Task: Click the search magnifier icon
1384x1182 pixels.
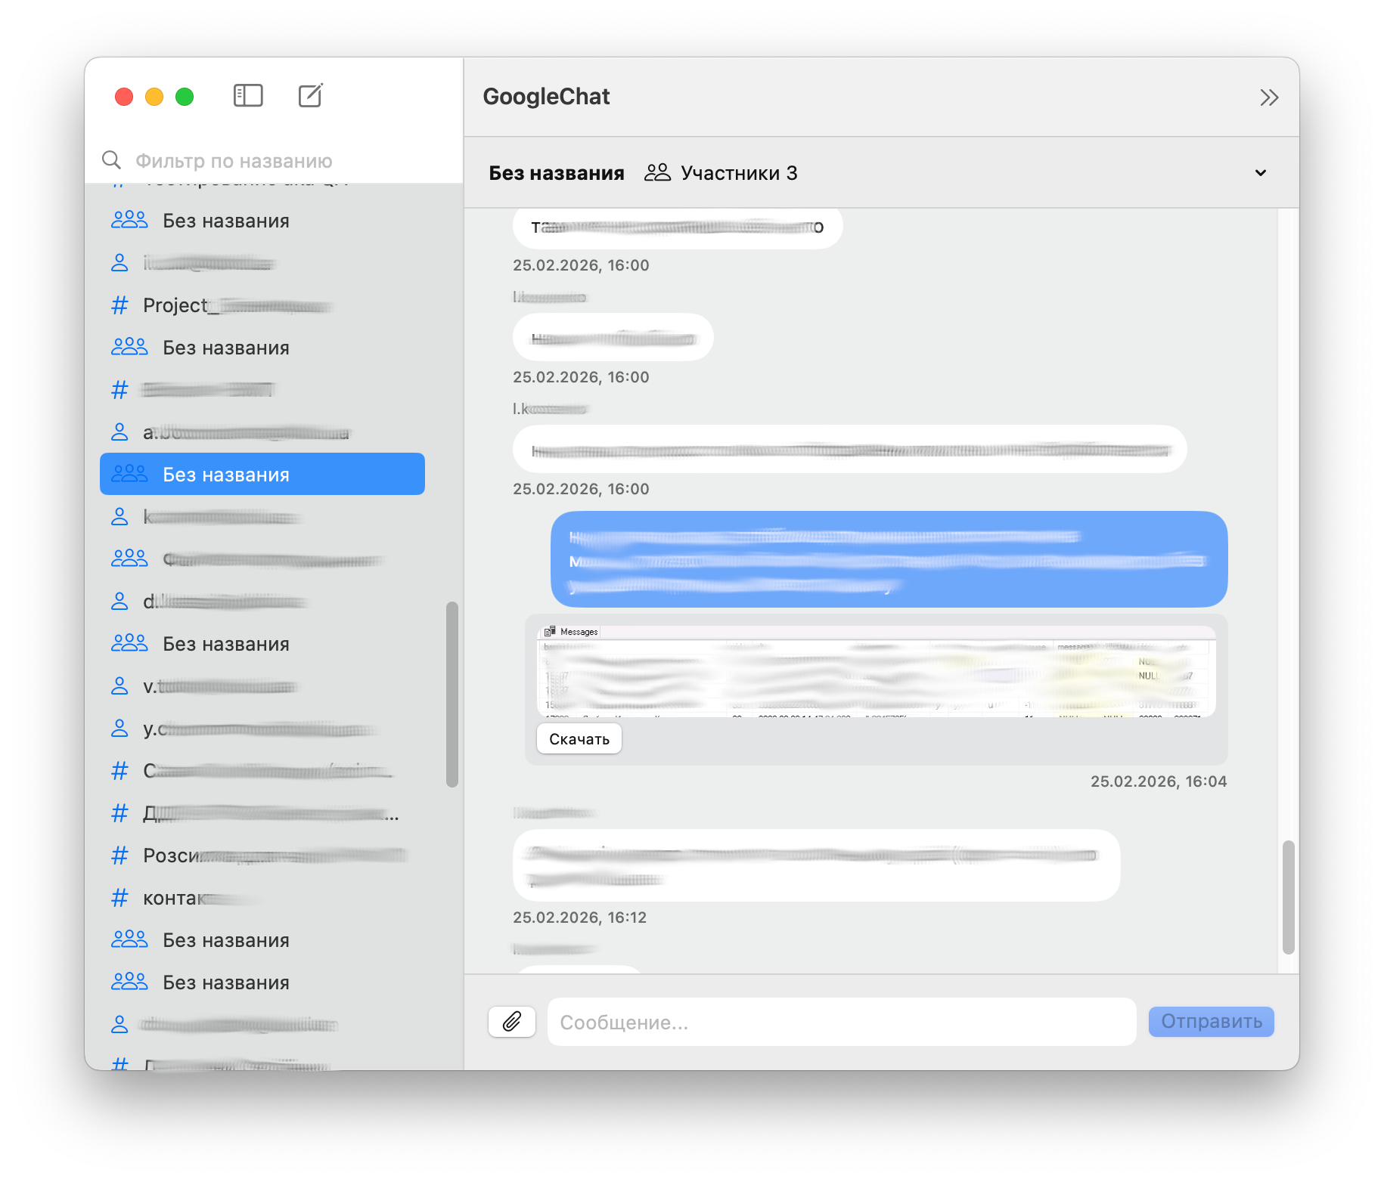Action: 111,160
